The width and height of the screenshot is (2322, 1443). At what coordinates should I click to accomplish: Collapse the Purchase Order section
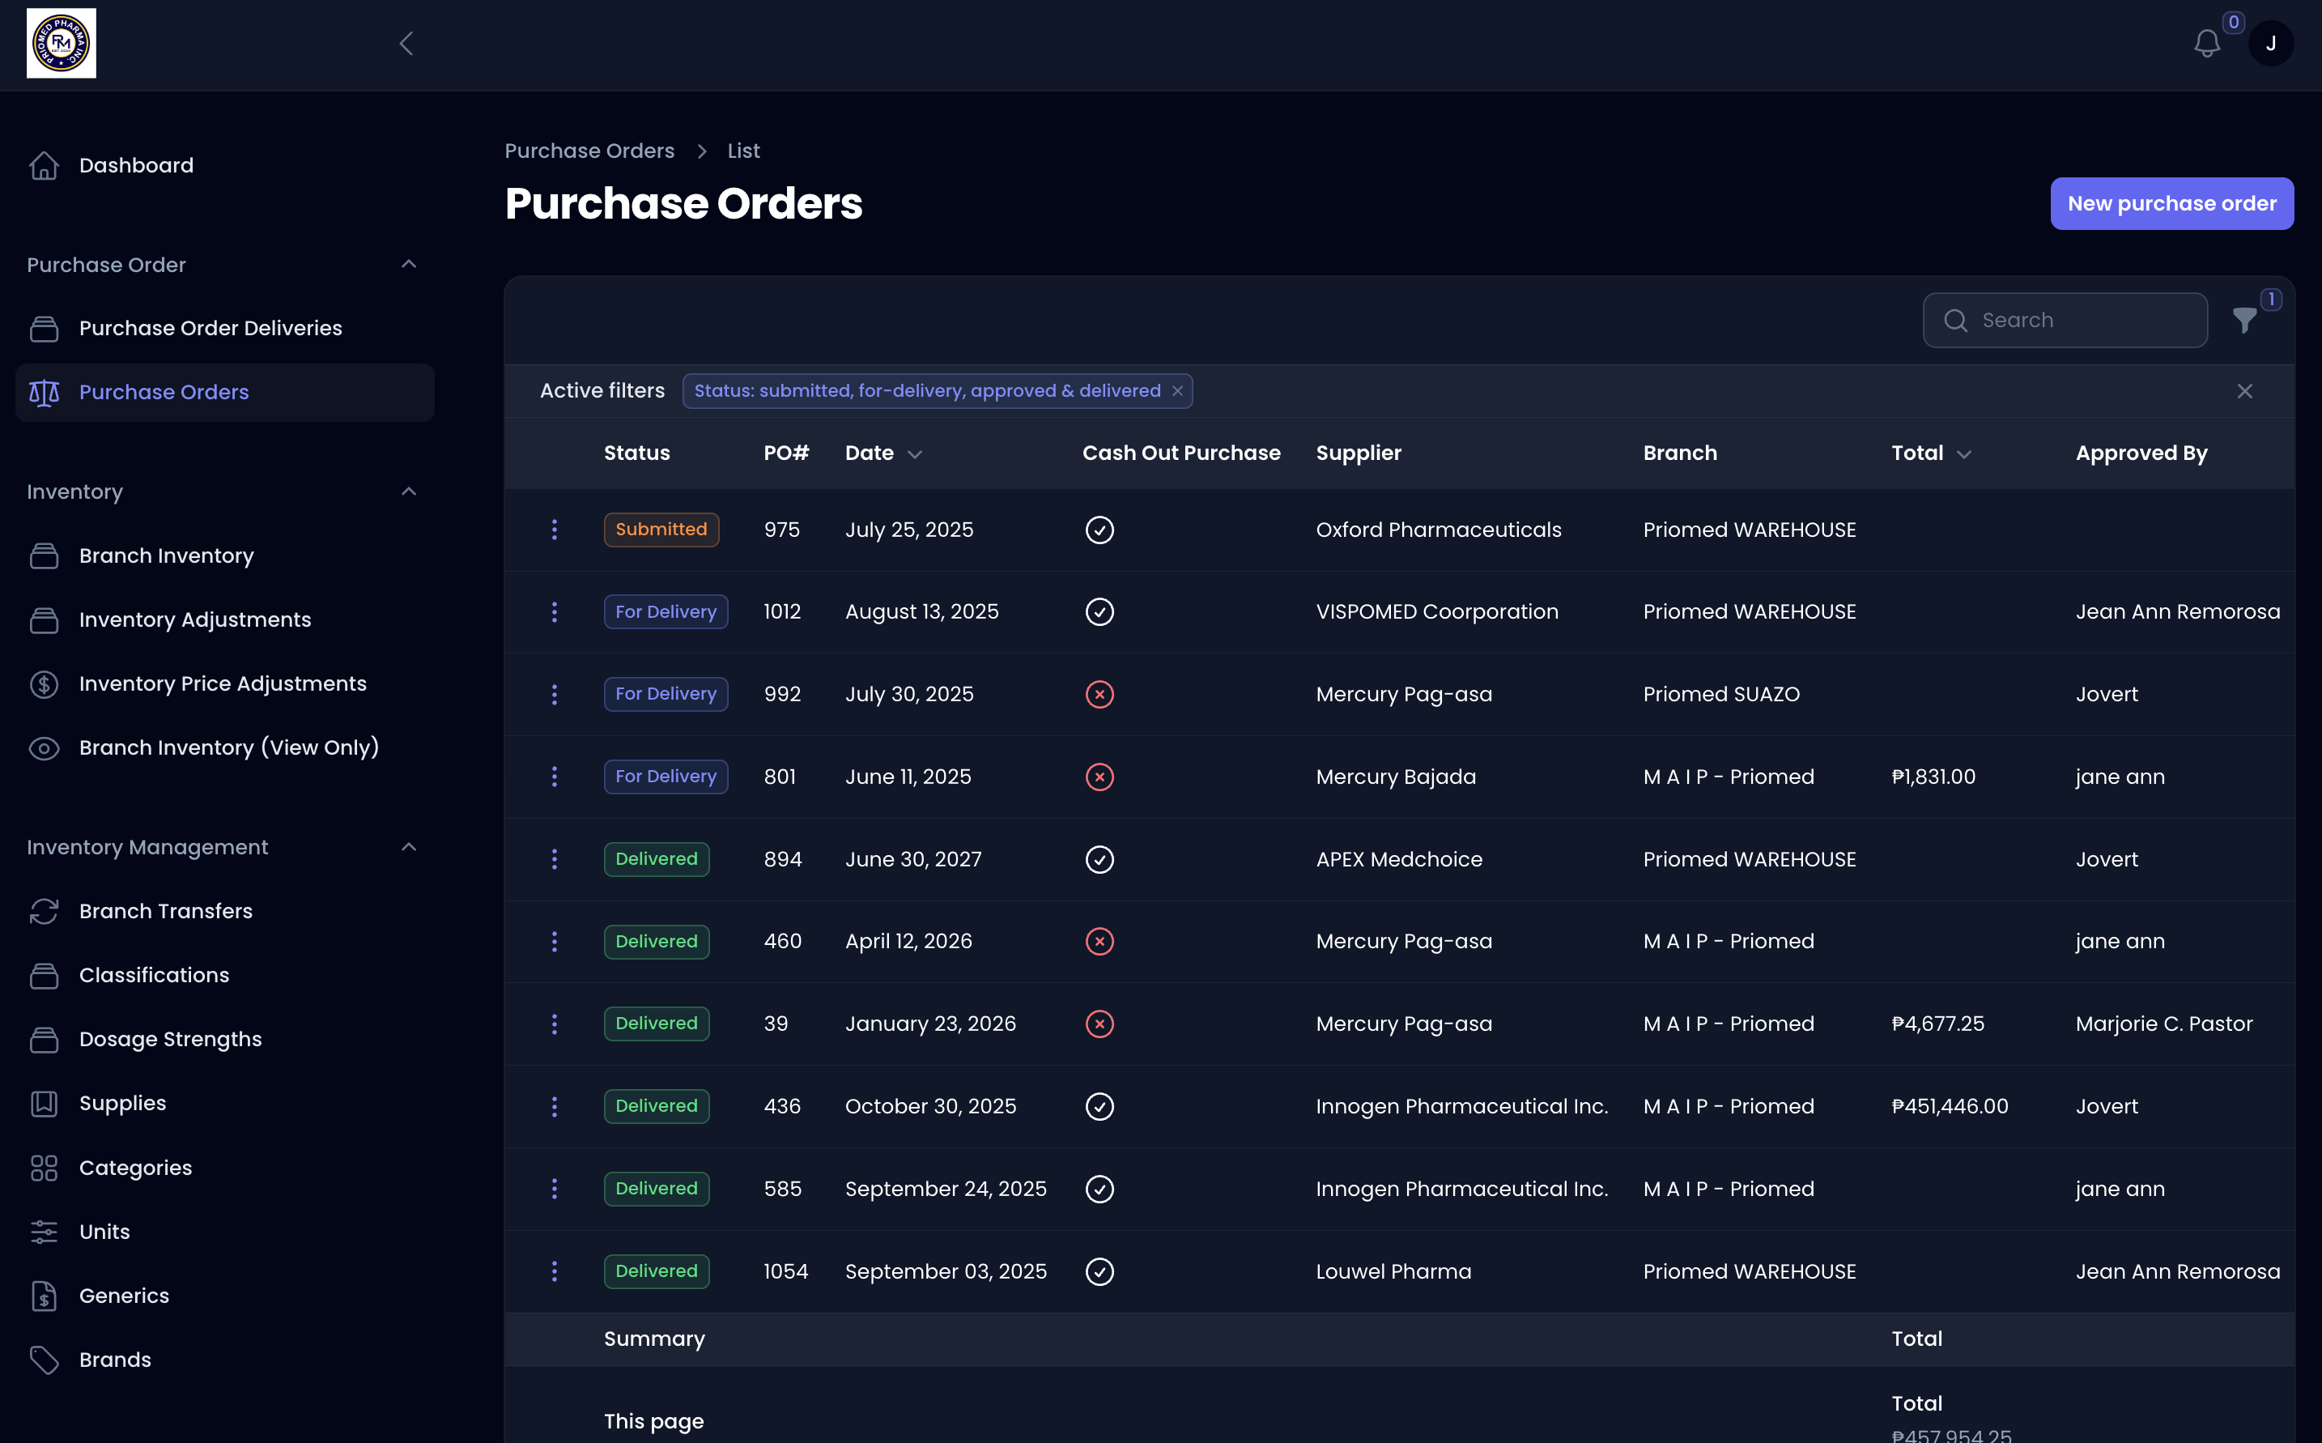408,264
